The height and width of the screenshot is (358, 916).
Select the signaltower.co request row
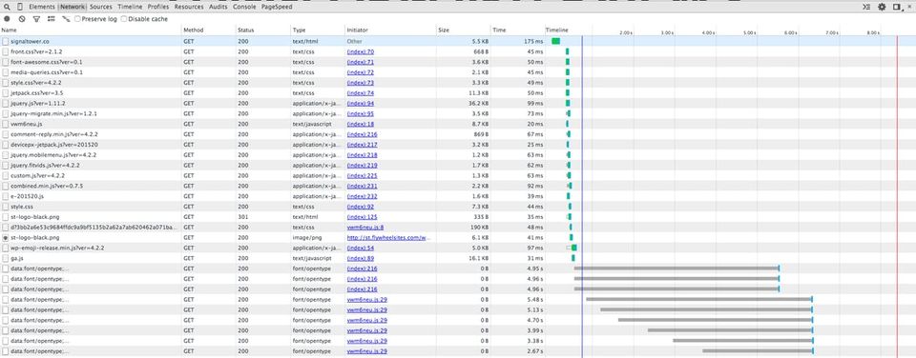coord(458,41)
